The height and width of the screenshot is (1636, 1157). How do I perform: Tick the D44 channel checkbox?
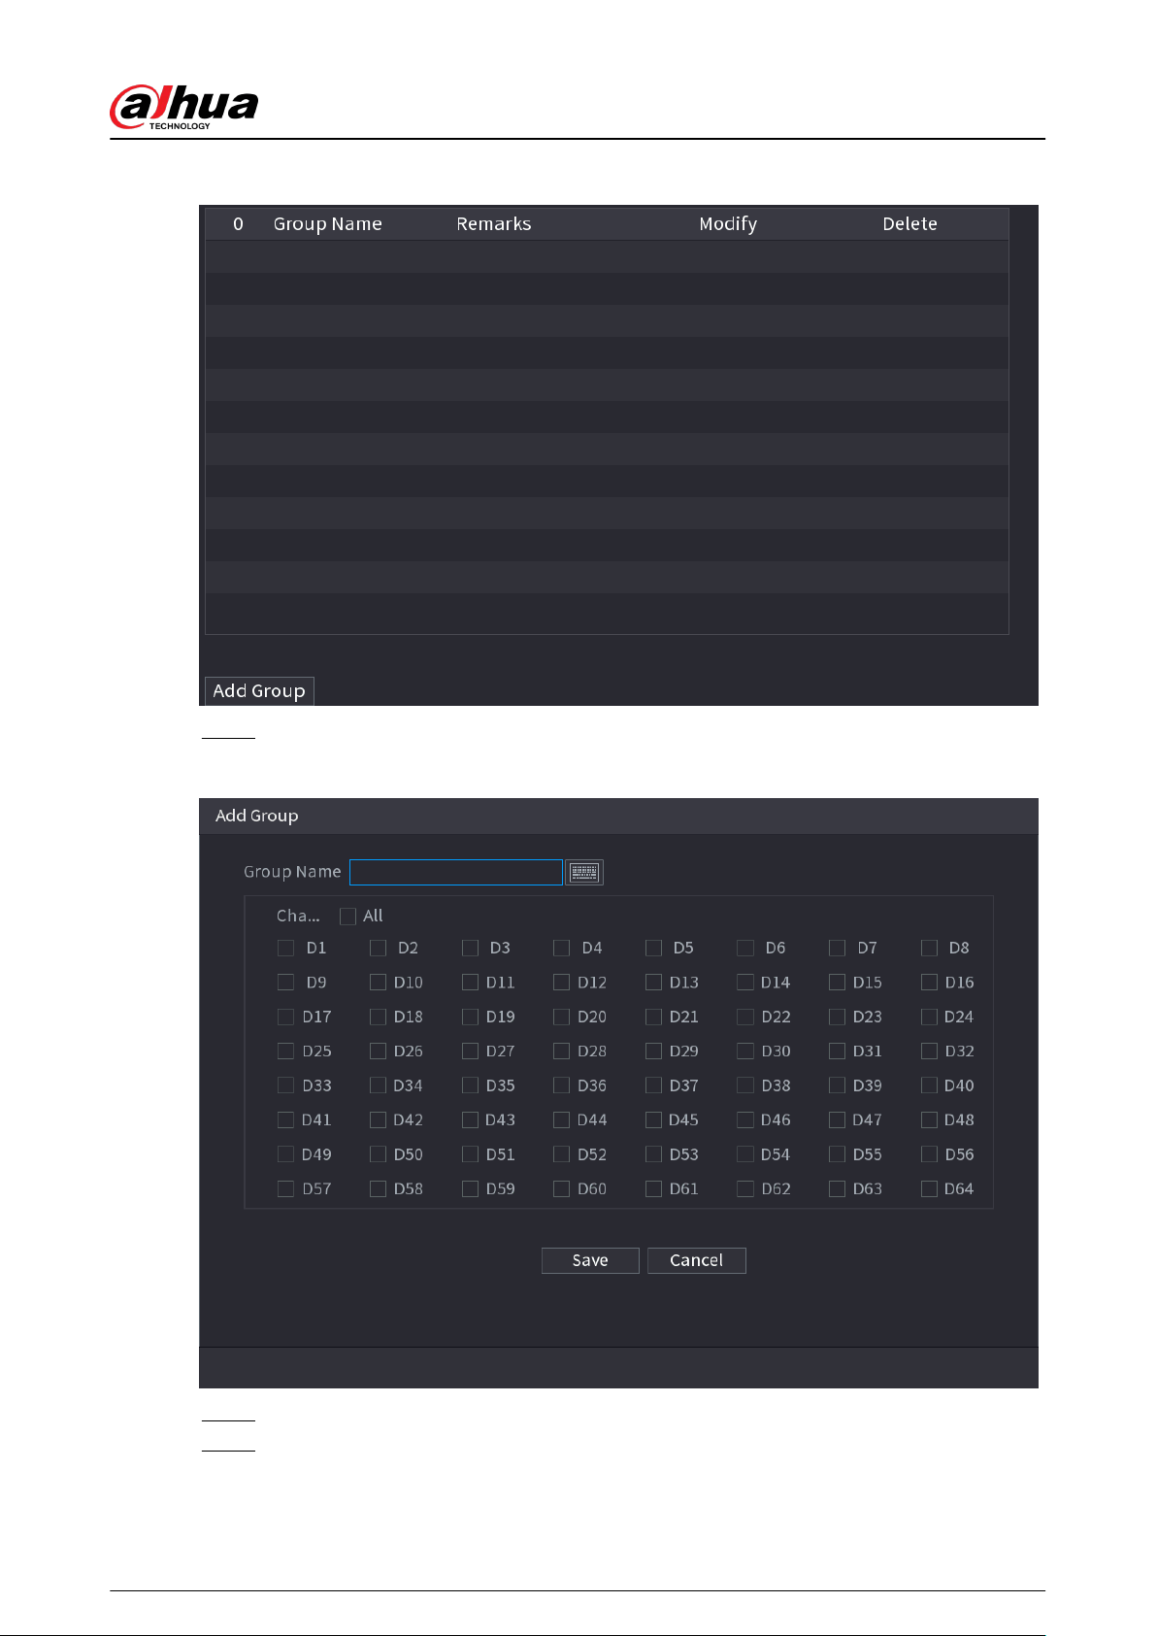click(561, 1120)
